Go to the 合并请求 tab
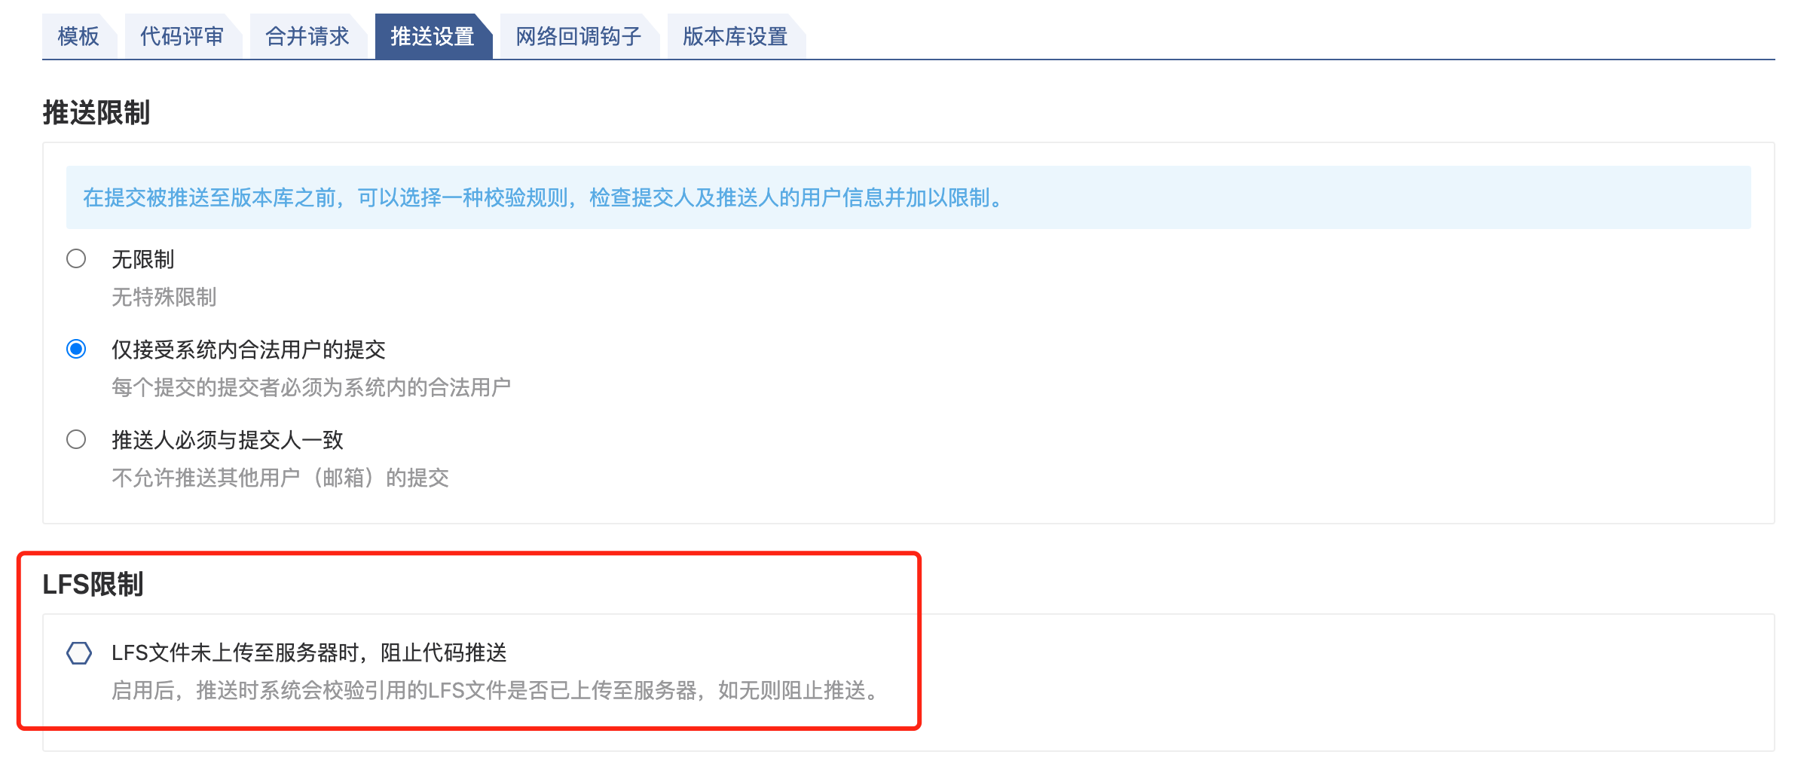This screenshot has width=1807, height=773. 307,36
